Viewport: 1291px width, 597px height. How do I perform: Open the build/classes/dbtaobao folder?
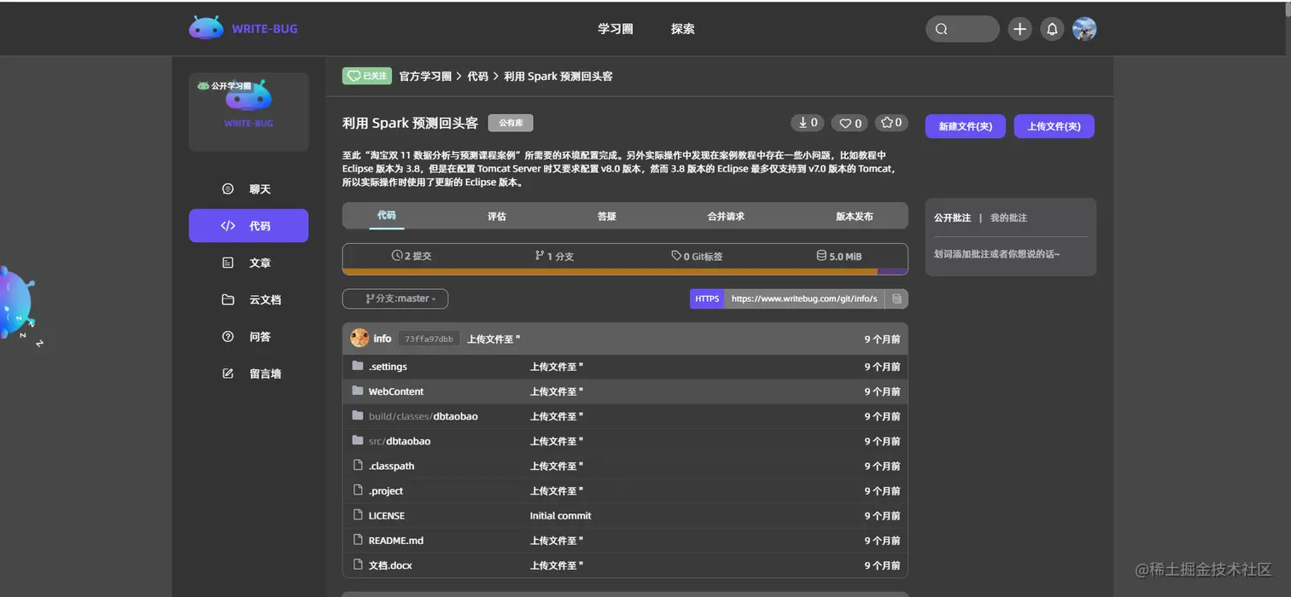coord(424,416)
